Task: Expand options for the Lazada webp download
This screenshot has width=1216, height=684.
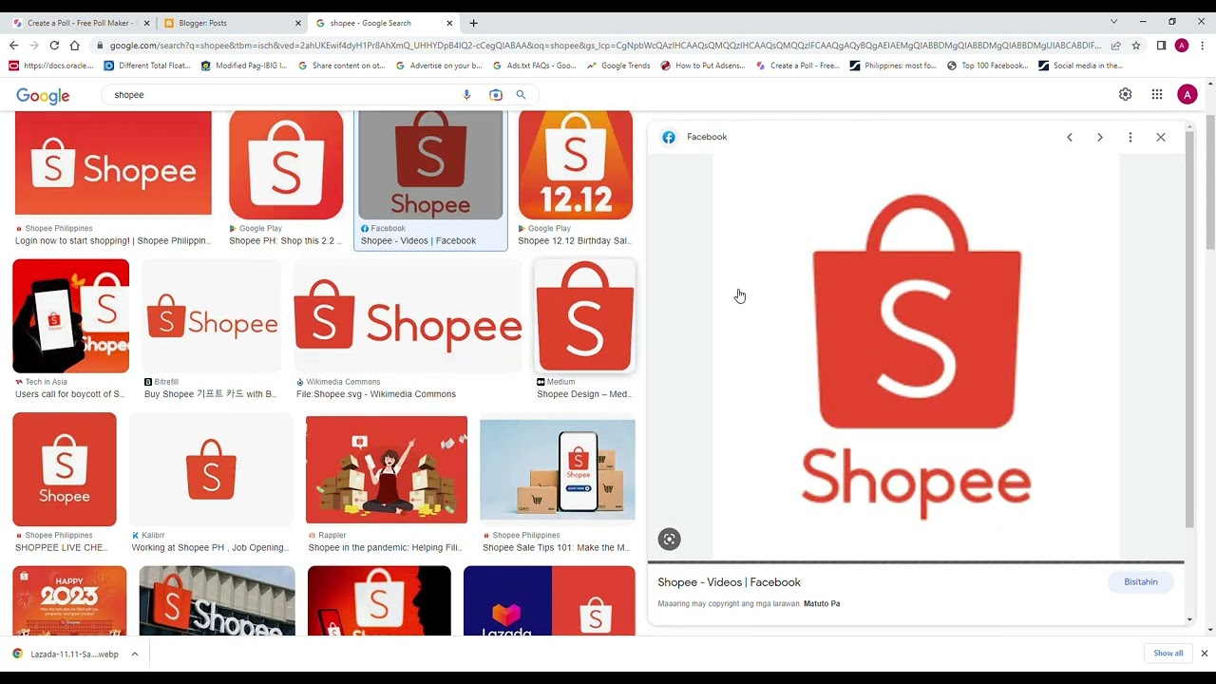Action: coord(135,654)
